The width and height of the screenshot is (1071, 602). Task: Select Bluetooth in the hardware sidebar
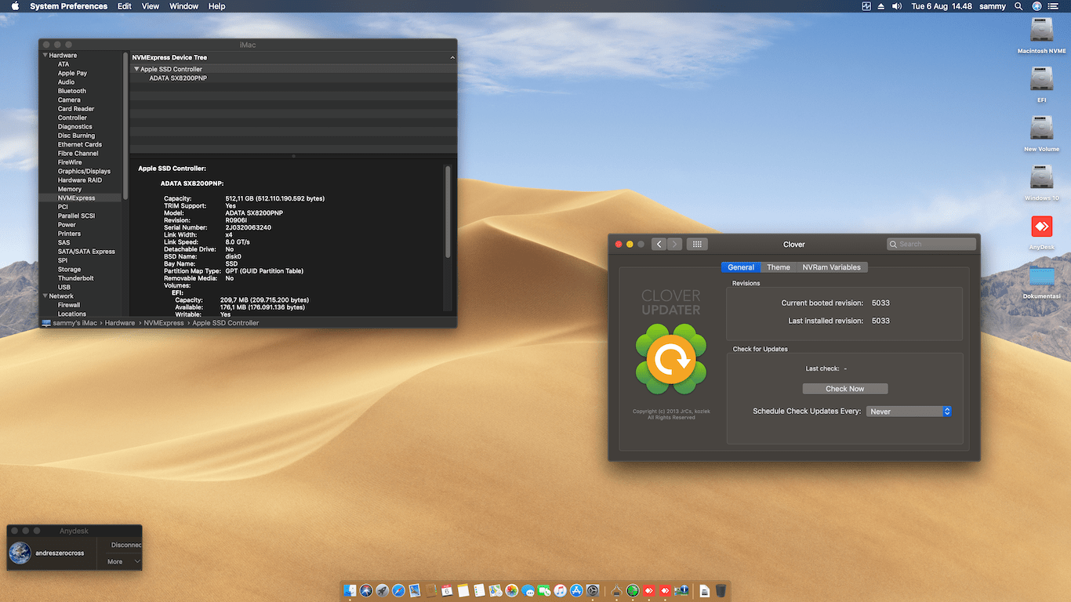point(72,91)
